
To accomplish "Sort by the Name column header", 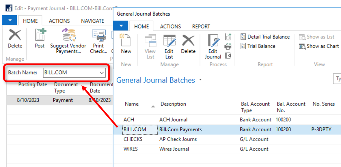I will point(132,104).
